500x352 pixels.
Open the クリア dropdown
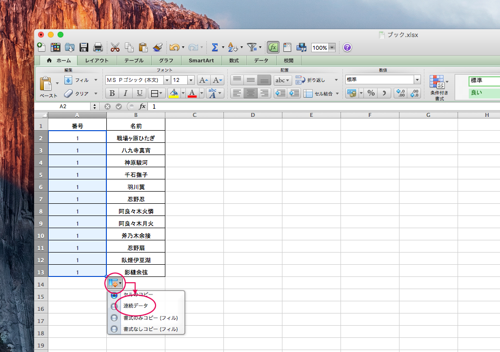(96, 94)
